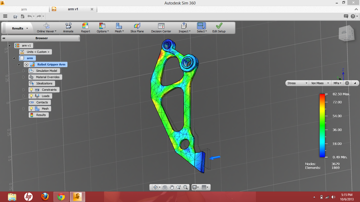Switch to the arm tab

click(24, 9)
